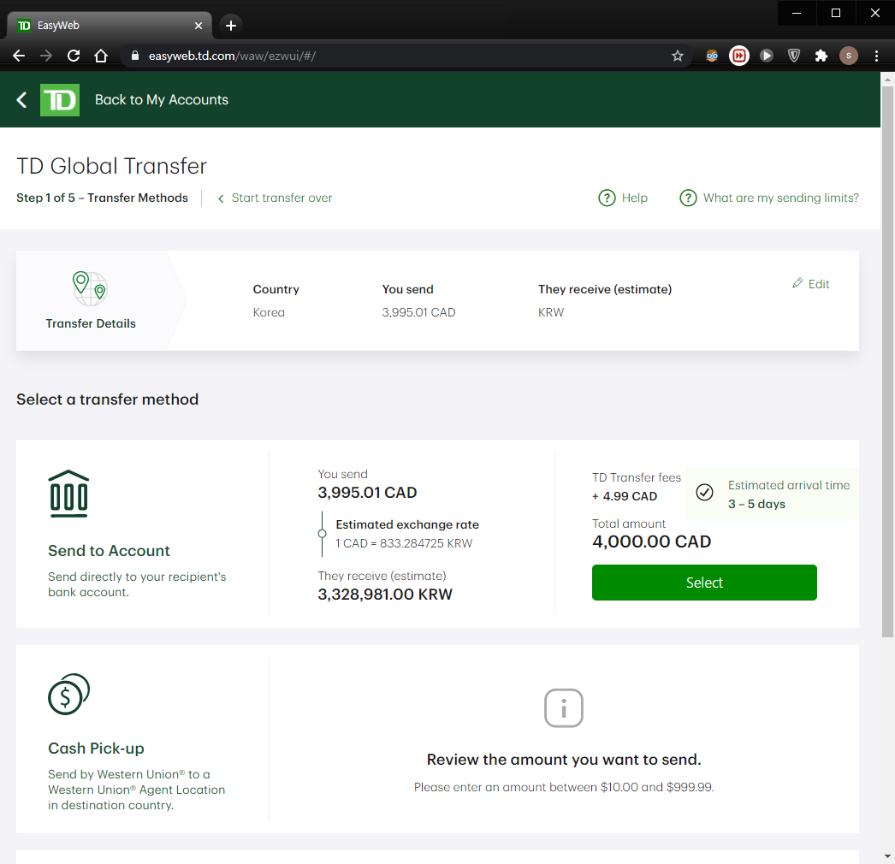The height and width of the screenshot is (864, 895).
Task: Close the EasyWeb tab
Action: tap(198, 26)
